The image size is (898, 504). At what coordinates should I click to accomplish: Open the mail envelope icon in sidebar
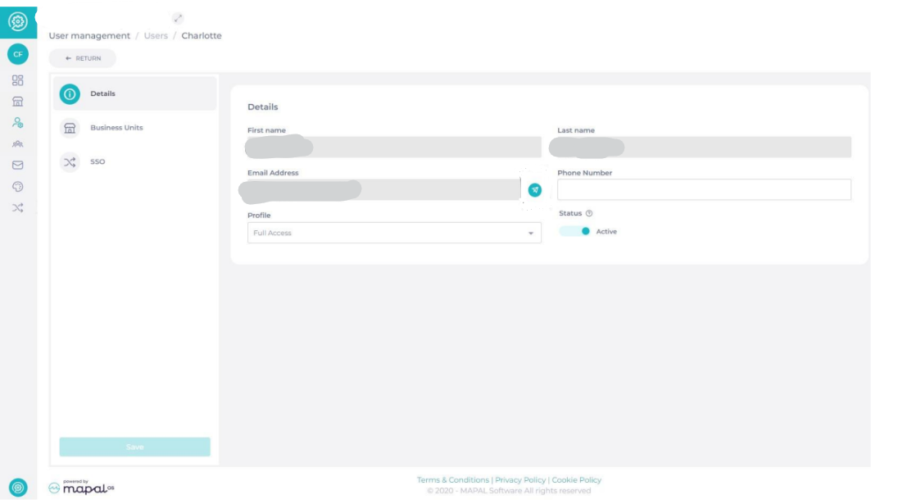pyautogui.click(x=17, y=165)
